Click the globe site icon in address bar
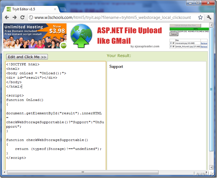Viewport: 217px width, 178px height. point(31,18)
